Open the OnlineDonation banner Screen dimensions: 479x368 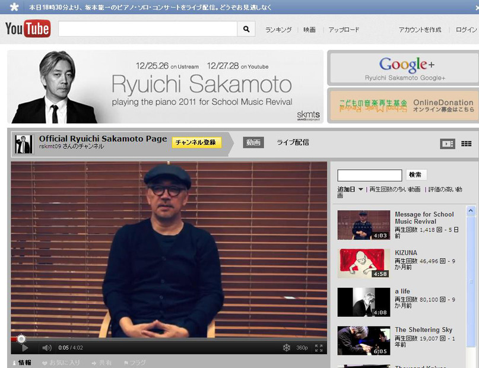coord(404,106)
